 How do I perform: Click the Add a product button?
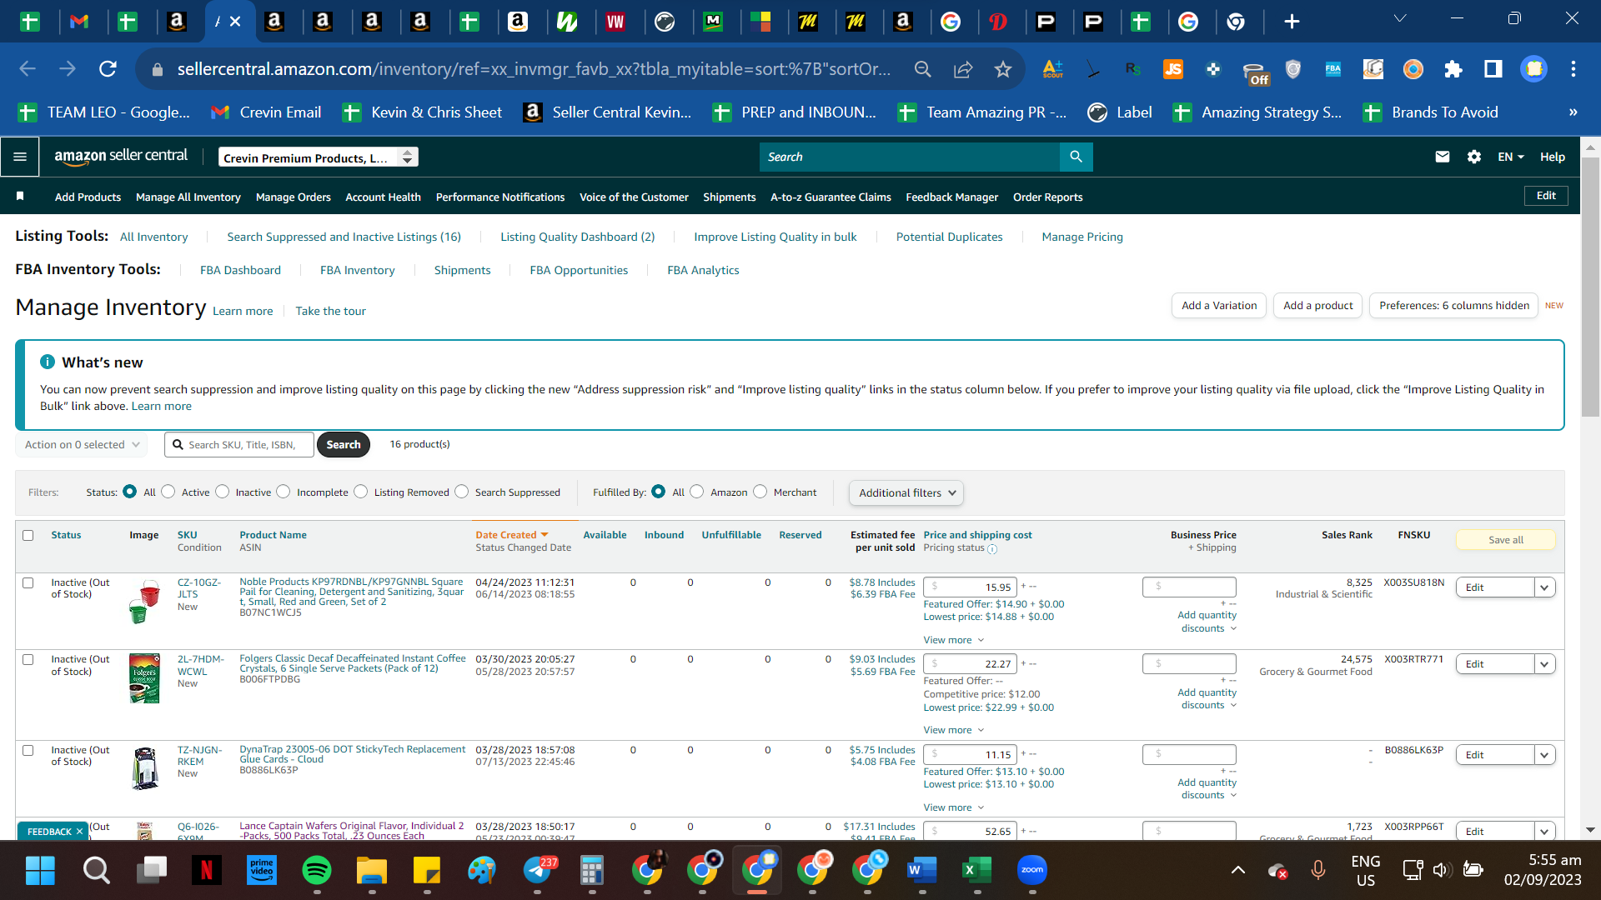[x=1317, y=306]
